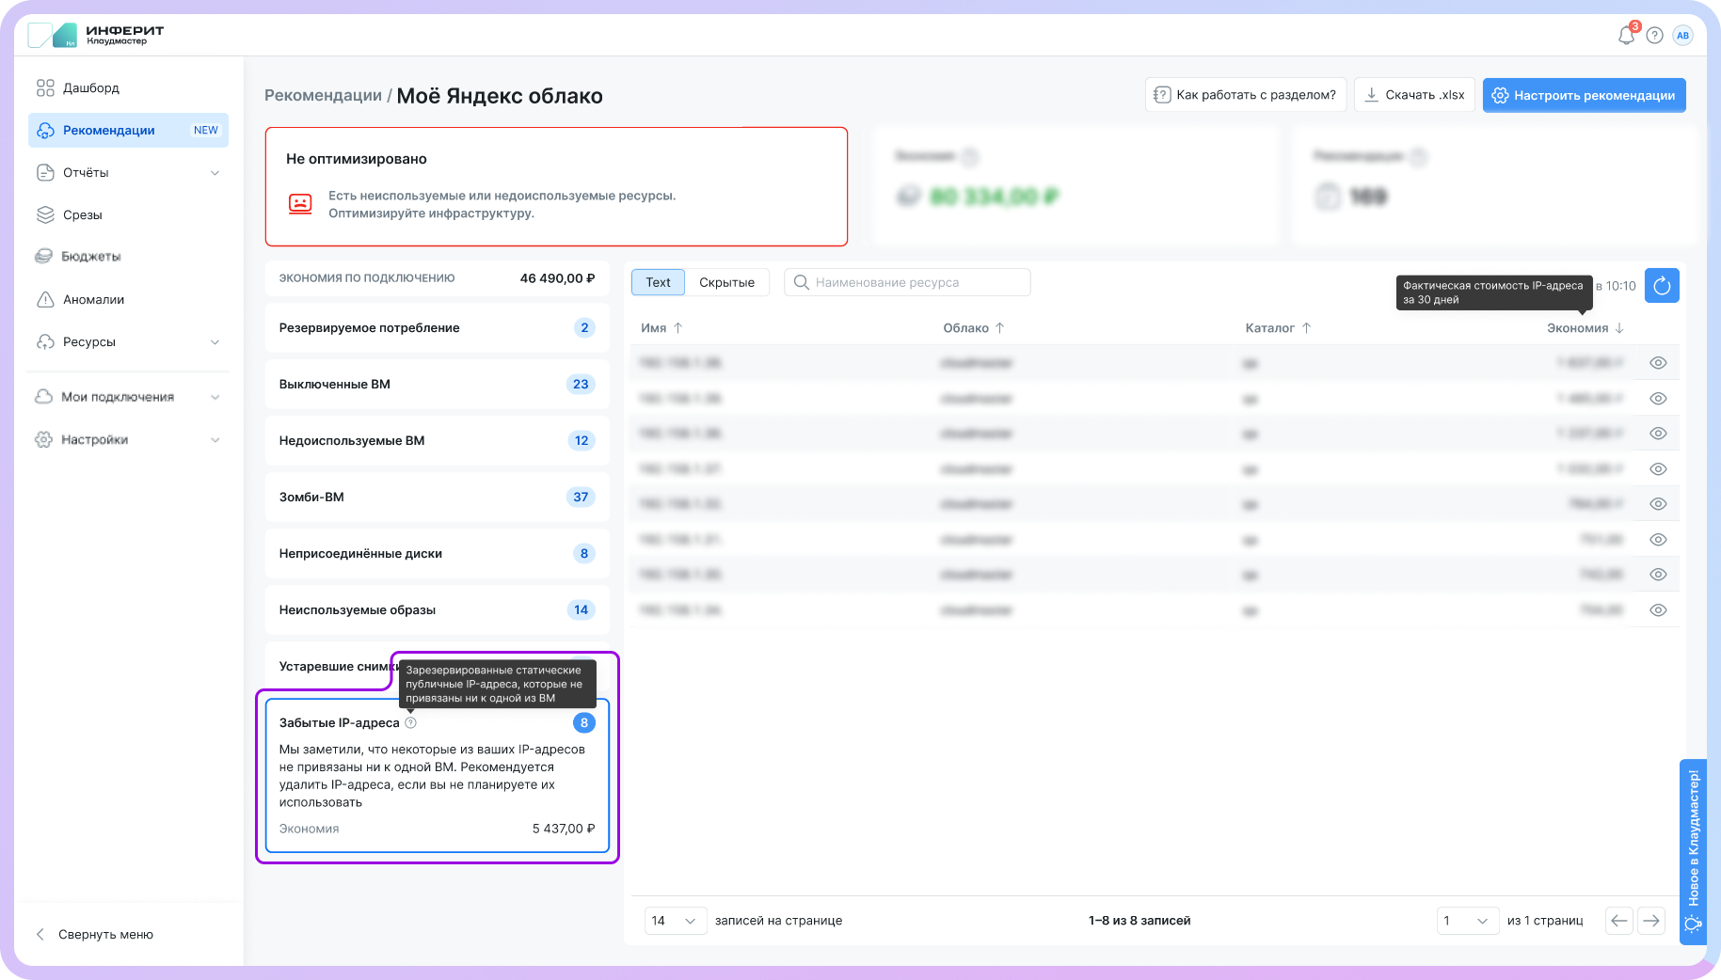The image size is (1721, 980).
Task: Download the report with Скачать .xlsx
Action: pyautogui.click(x=1414, y=95)
